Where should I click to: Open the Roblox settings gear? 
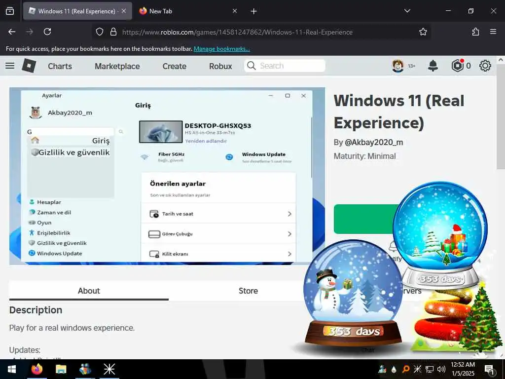[x=485, y=66]
